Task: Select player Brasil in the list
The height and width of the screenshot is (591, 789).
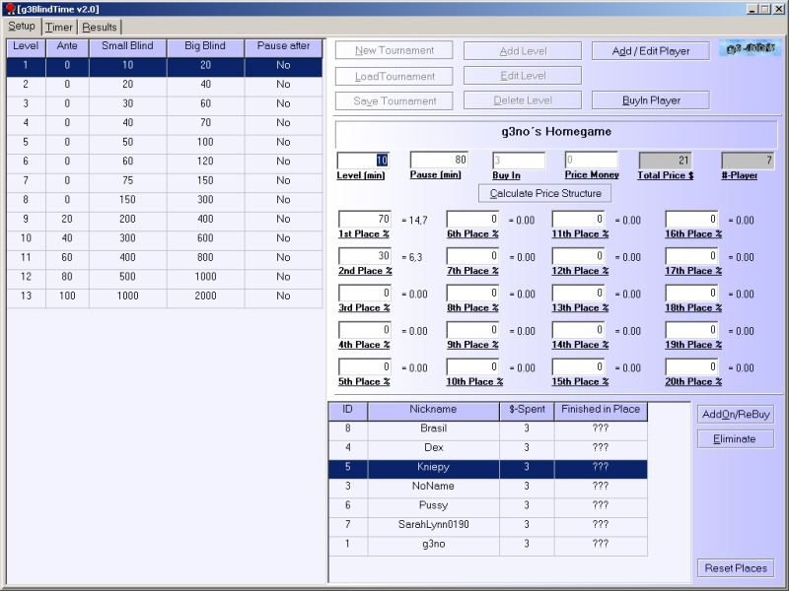Action: (x=487, y=430)
